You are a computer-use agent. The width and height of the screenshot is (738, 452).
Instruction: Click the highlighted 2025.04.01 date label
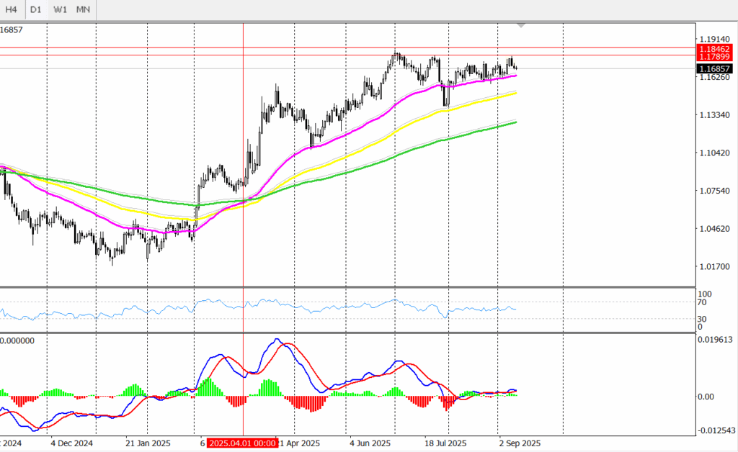[x=242, y=443]
